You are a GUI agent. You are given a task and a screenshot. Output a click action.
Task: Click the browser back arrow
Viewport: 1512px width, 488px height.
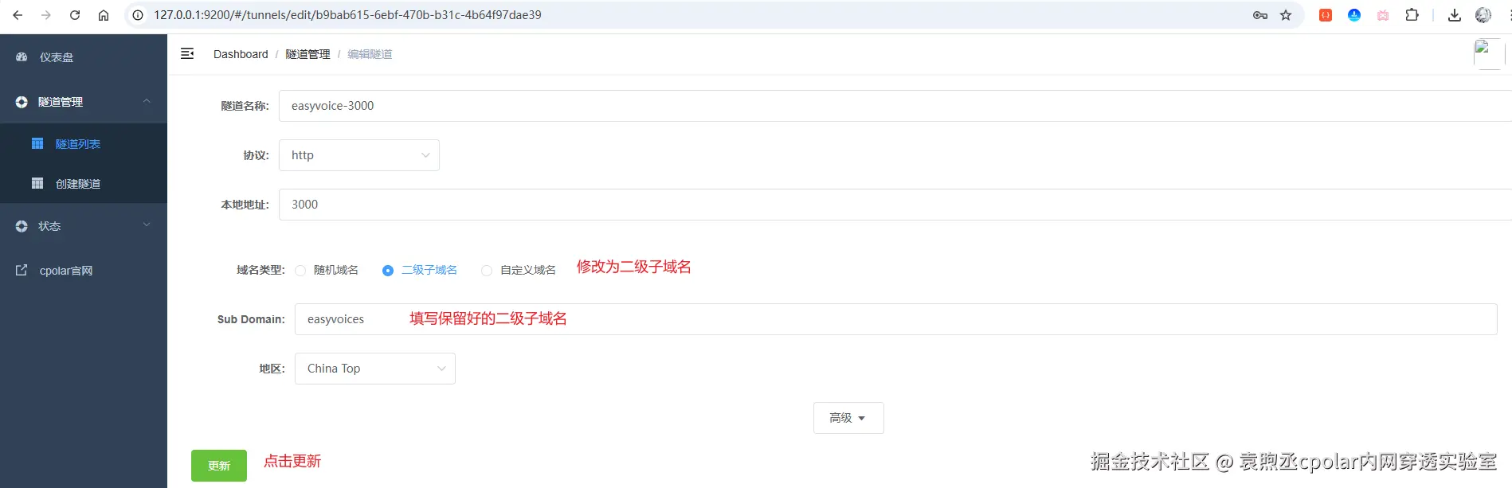point(18,15)
